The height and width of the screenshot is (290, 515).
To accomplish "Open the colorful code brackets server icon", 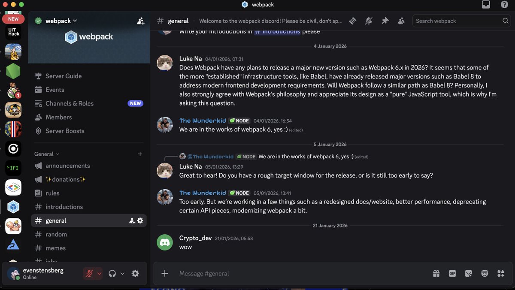I will coord(13,187).
